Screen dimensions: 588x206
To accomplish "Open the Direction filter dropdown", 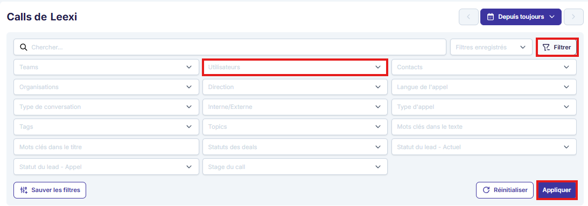I will coord(295,87).
